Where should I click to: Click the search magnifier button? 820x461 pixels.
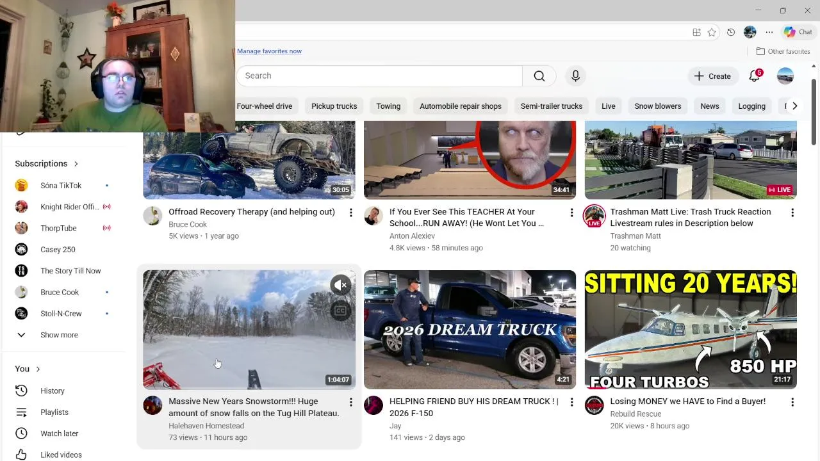(539, 76)
